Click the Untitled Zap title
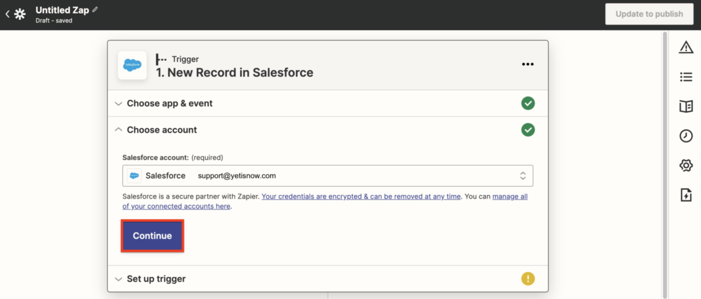Viewport: 701px width, 299px height. 62,10
